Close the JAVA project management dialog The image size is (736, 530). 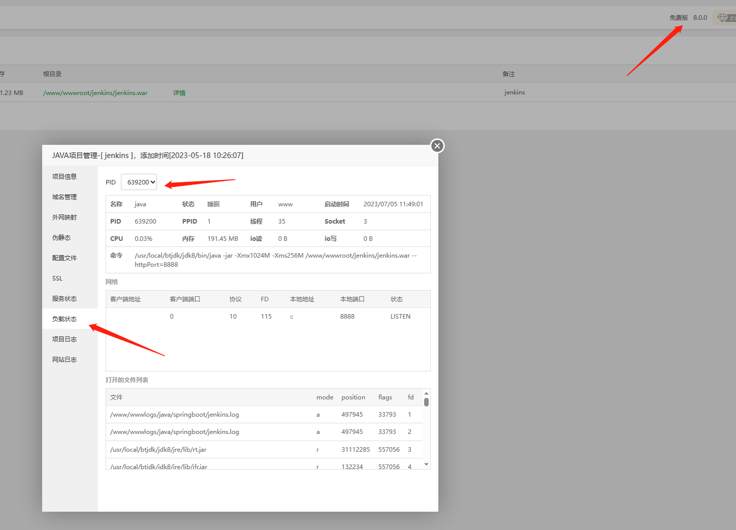[x=437, y=146]
